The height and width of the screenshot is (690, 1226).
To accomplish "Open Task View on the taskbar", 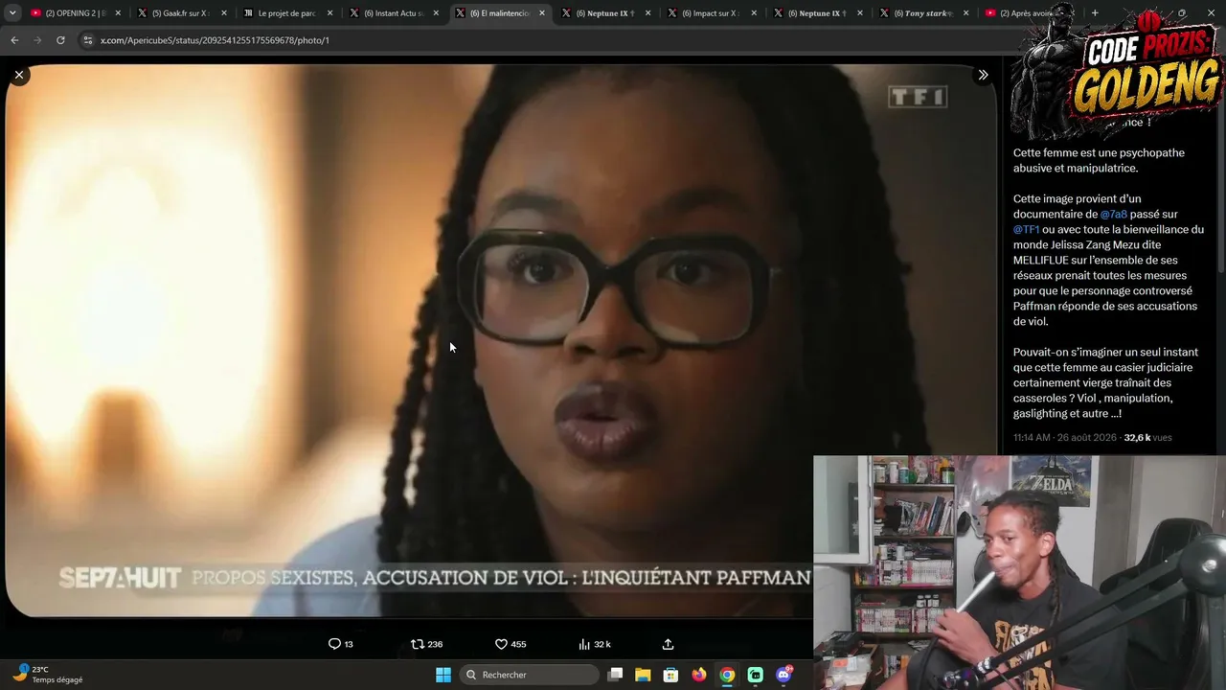I will [x=616, y=675].
